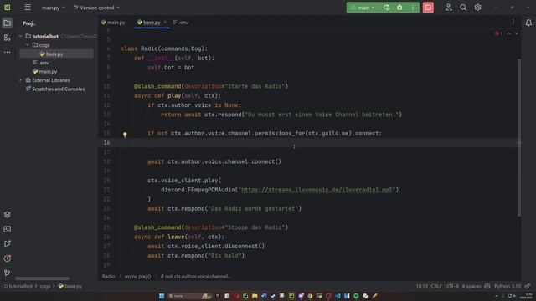This screenshot has width=536, height=301.
Task: Collapse the cogs folder
Action: pyautogui.click(x=28, y=45)
